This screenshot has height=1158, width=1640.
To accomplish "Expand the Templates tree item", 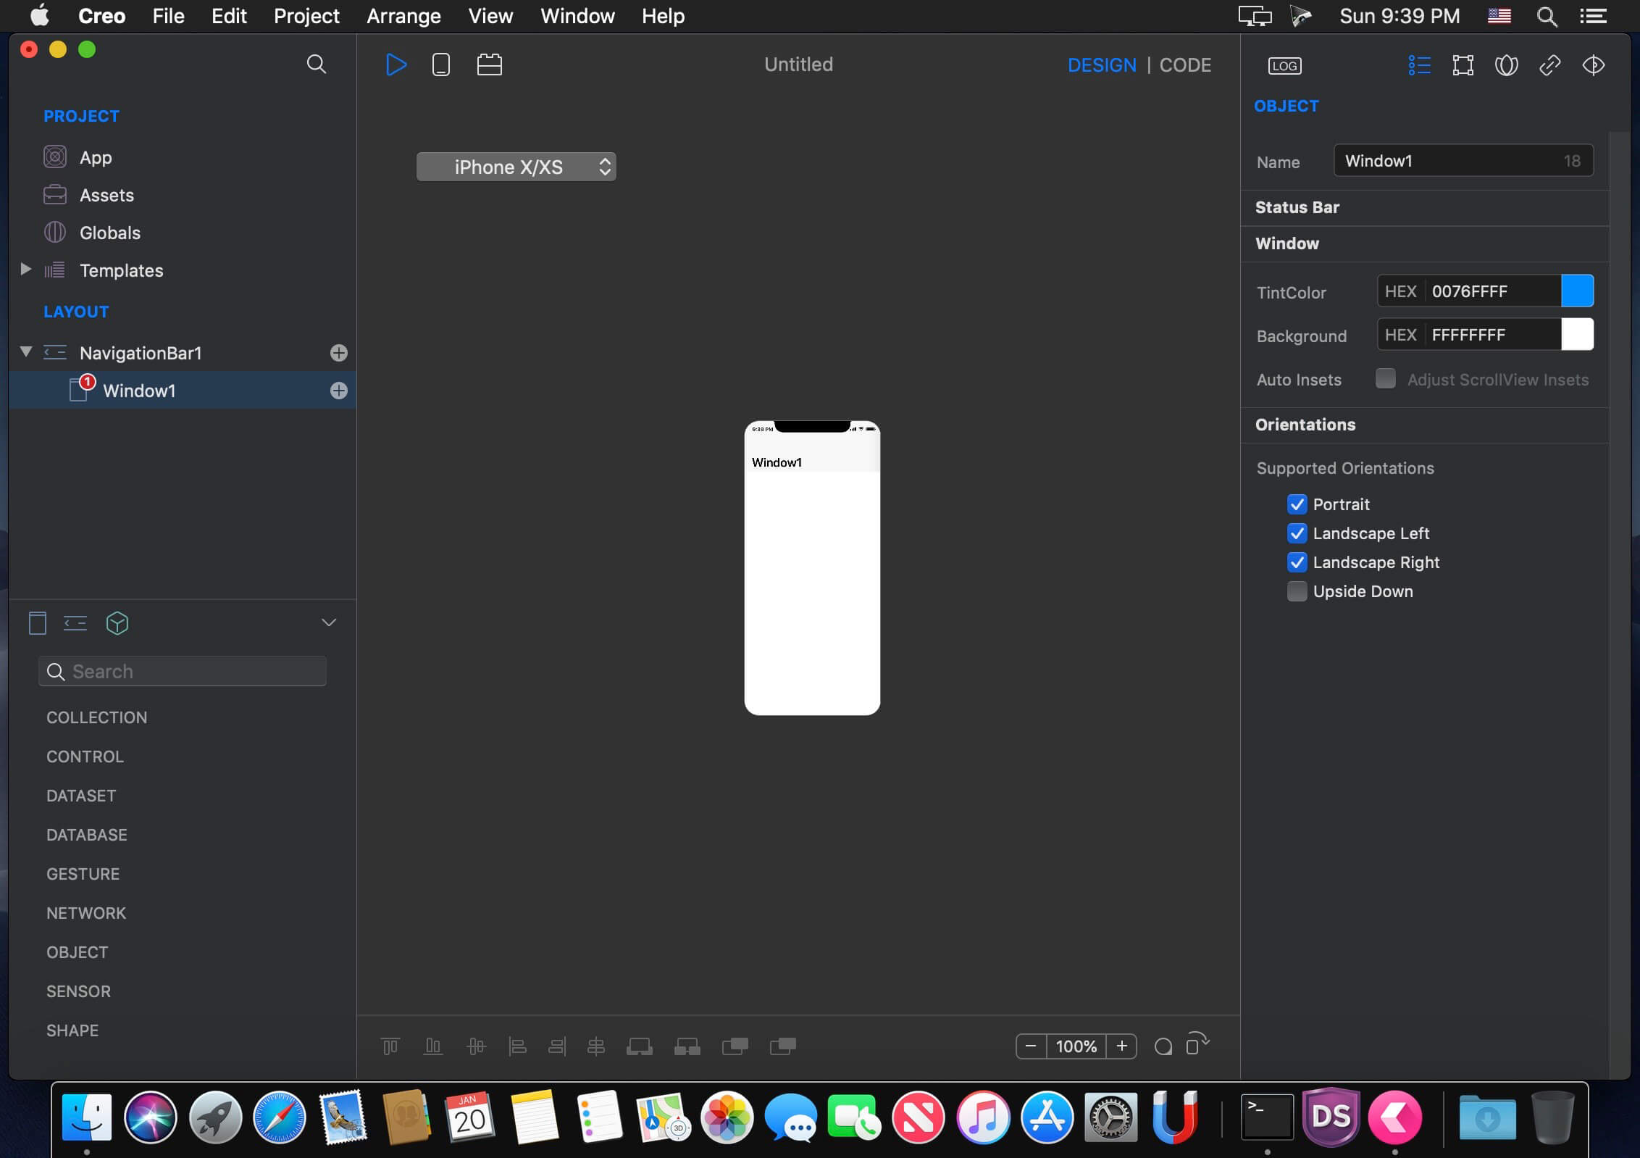I will [25, 270].
